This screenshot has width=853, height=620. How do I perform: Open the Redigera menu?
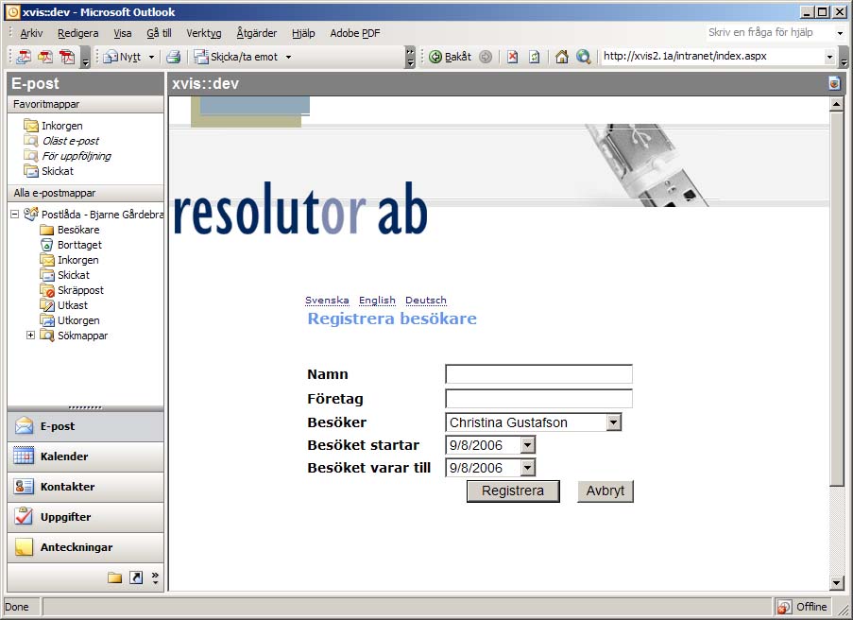coord(77,33)
